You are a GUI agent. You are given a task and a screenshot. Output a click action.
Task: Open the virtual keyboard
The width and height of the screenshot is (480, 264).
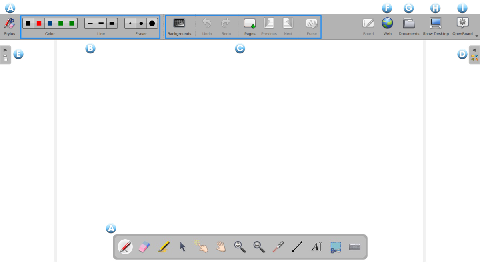pyautogui.click(x=355, y=247)
